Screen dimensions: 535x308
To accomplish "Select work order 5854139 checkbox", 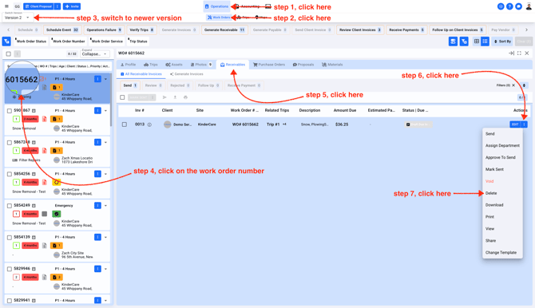I will click(10, 238).
